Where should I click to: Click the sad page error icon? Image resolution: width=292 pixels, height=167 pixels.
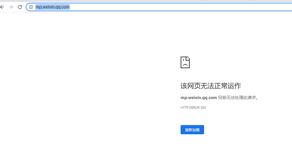(x=185, y=62)
